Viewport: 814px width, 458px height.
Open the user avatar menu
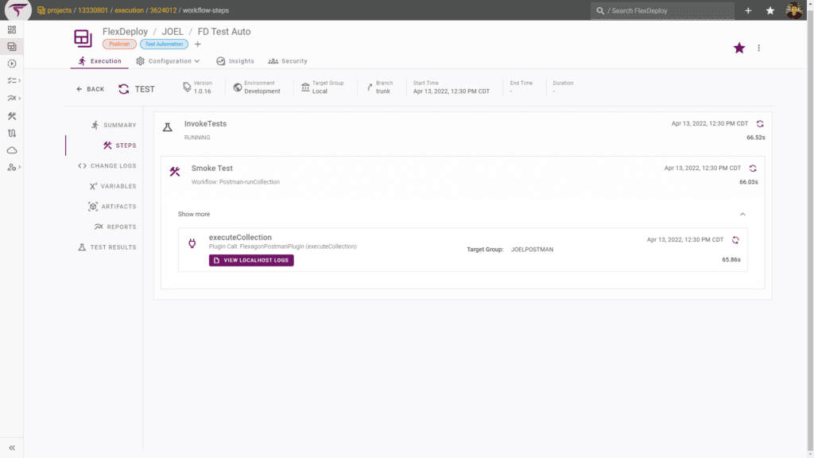pyautogui.click(x=794, y=10)
